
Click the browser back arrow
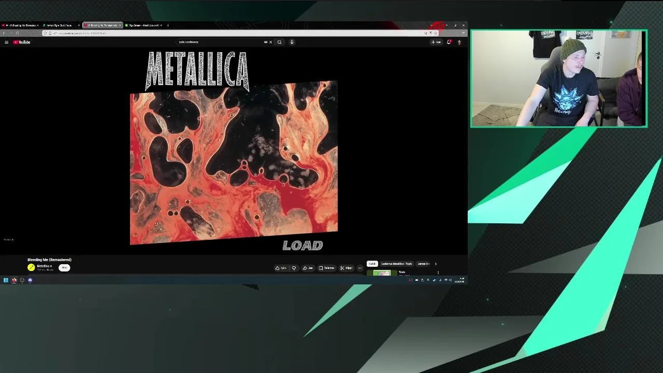coord(4,33)
